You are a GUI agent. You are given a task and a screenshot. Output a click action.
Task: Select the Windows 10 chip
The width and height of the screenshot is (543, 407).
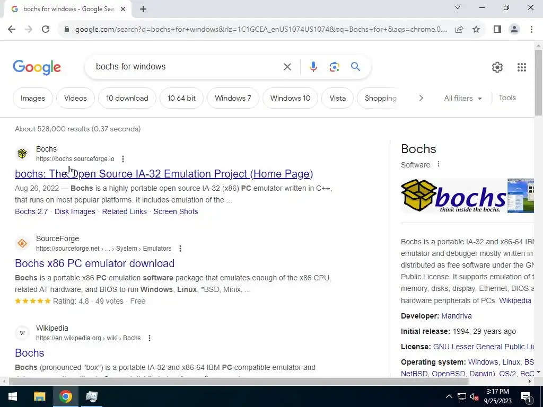coord(290,98)
